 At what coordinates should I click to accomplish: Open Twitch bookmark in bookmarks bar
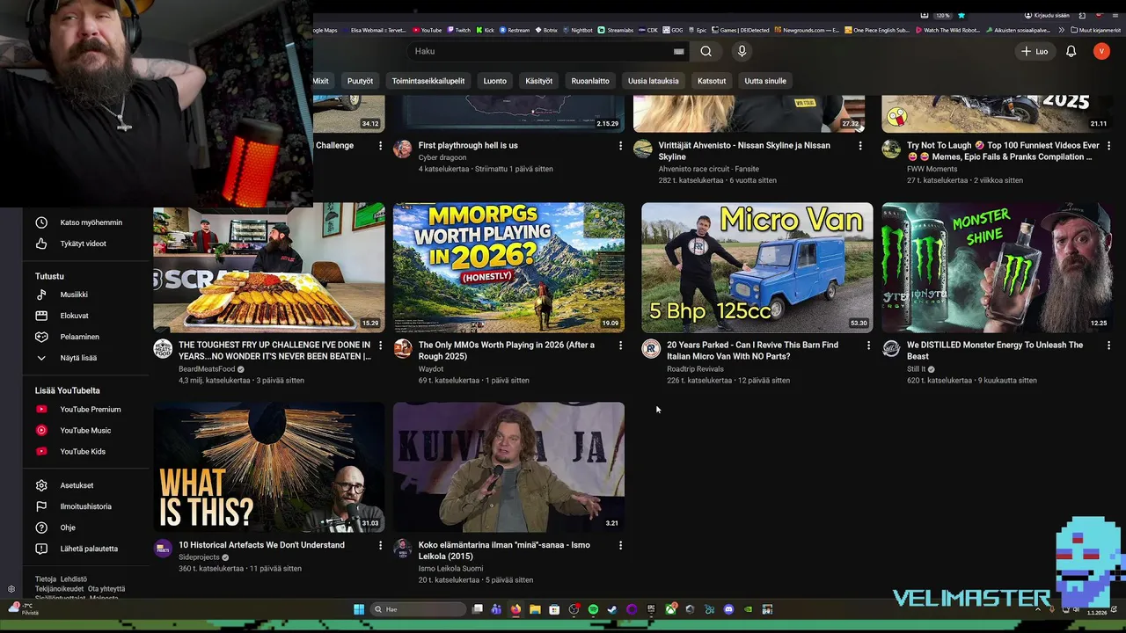[459, 30]
